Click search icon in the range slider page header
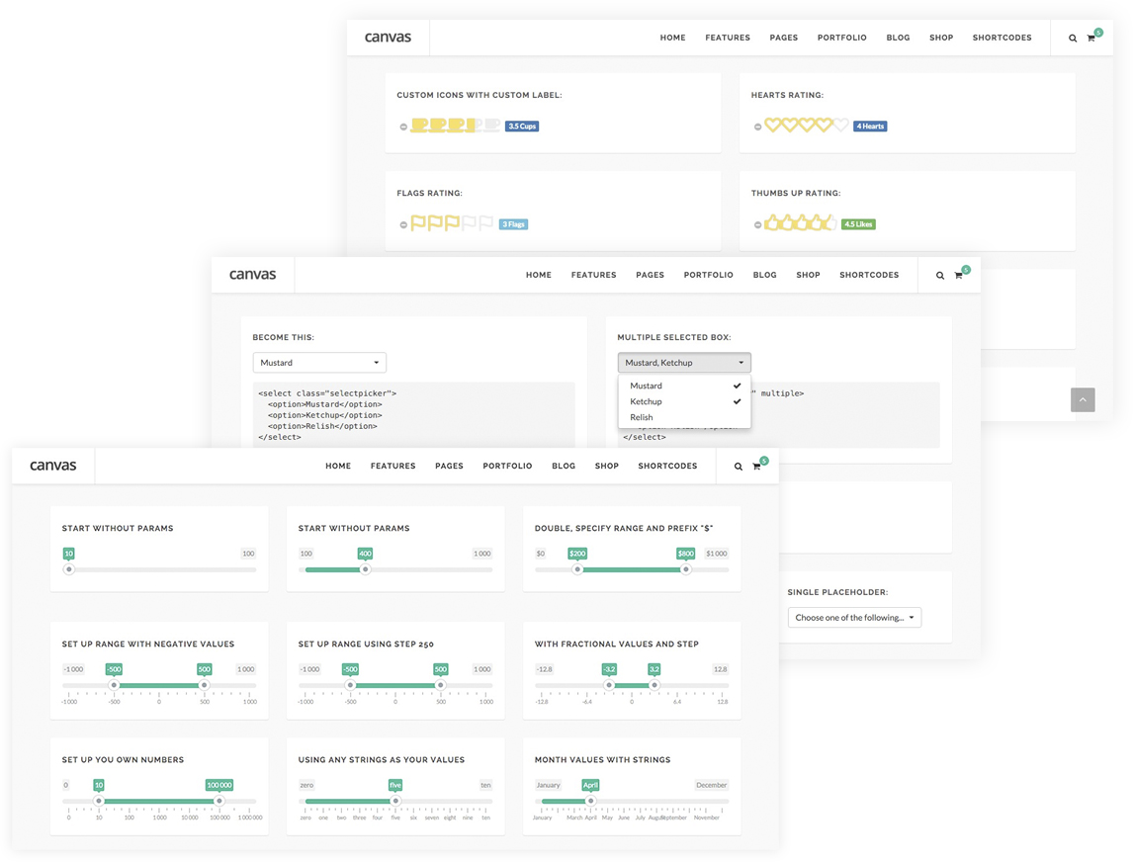Viewport: 1133px width, 862px height. coord(739,467)
